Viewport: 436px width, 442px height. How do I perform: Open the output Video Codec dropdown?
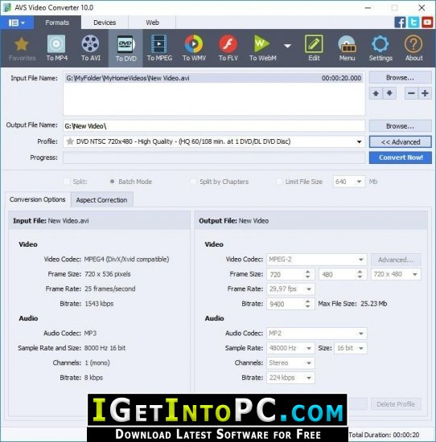[317, 260]
